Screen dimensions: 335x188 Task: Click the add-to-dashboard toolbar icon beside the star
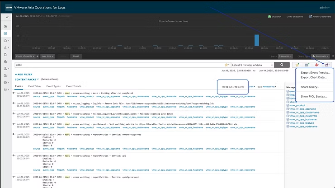[307, 65]
